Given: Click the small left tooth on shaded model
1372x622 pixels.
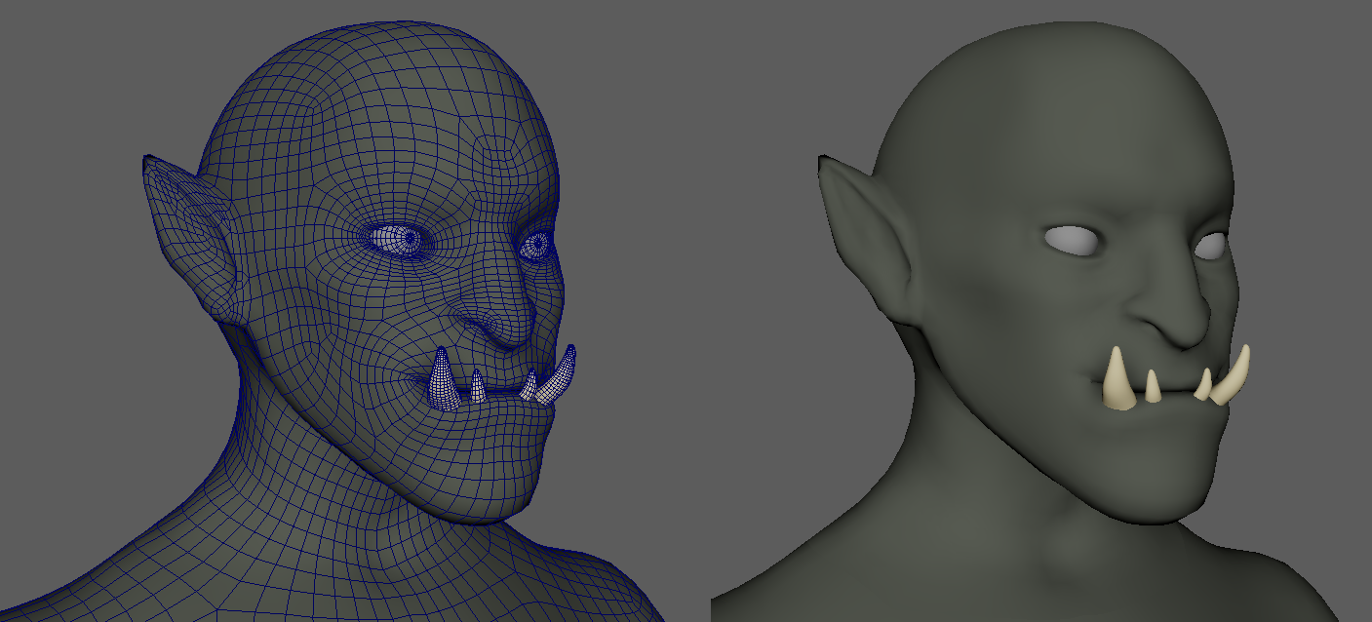Looking at the screenshot, I should tap(1153, 387).
